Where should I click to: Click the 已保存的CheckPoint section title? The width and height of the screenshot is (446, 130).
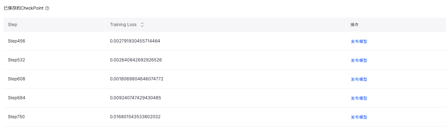[x=24, y=8]
